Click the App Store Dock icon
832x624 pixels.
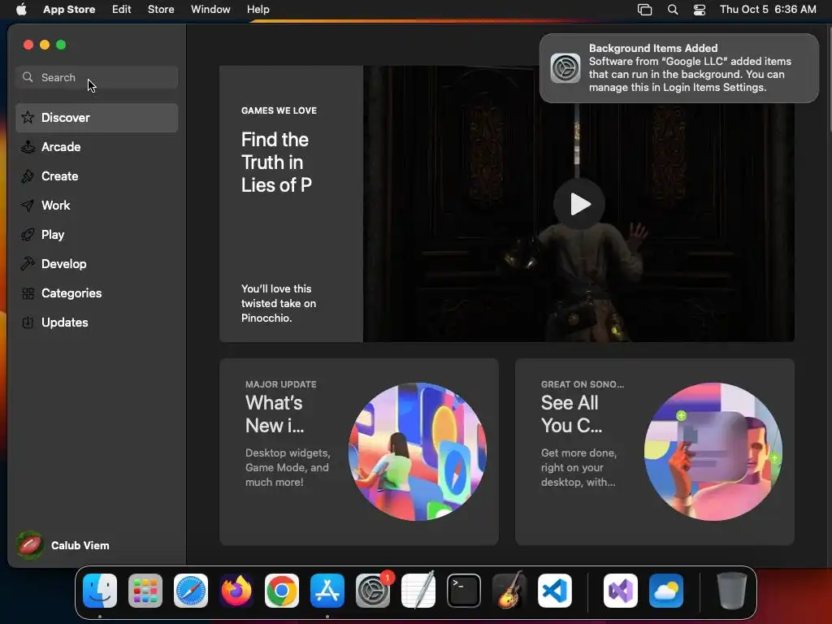tap(327, 591)
